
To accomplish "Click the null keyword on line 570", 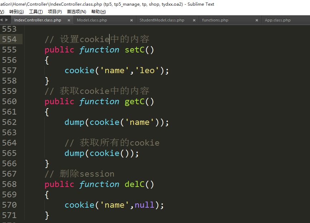I will tap(144, 205).
